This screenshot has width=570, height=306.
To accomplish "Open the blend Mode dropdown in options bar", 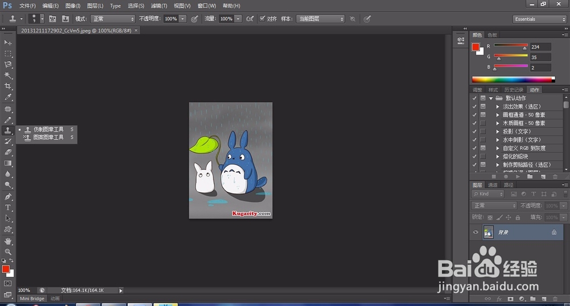I will click(113, 19).
